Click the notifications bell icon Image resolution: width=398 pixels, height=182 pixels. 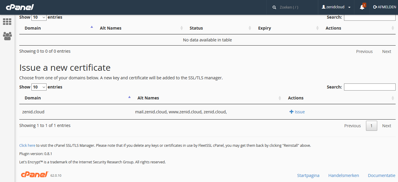click(362, 7)
